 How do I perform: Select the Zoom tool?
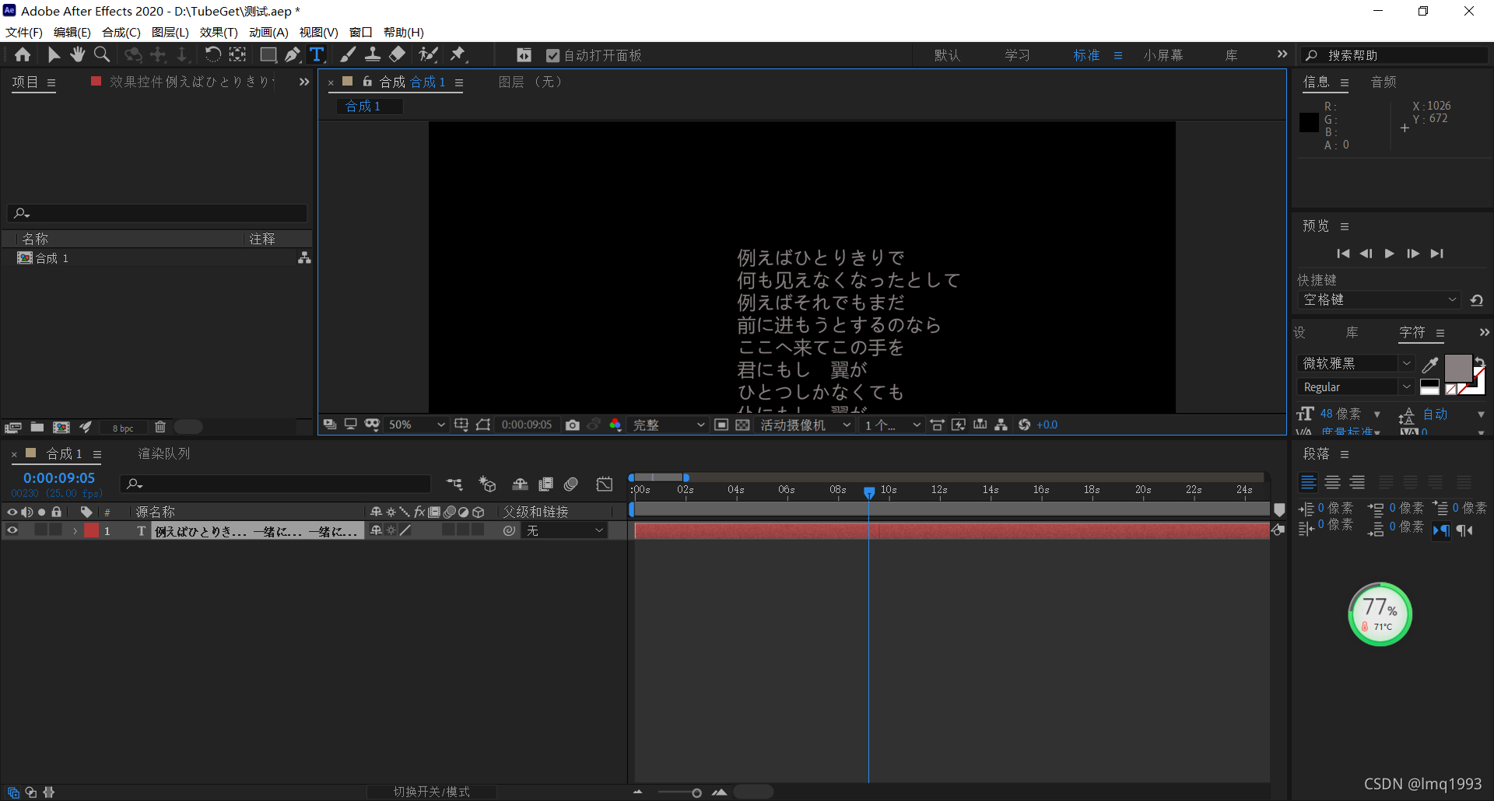coord(102,54)
